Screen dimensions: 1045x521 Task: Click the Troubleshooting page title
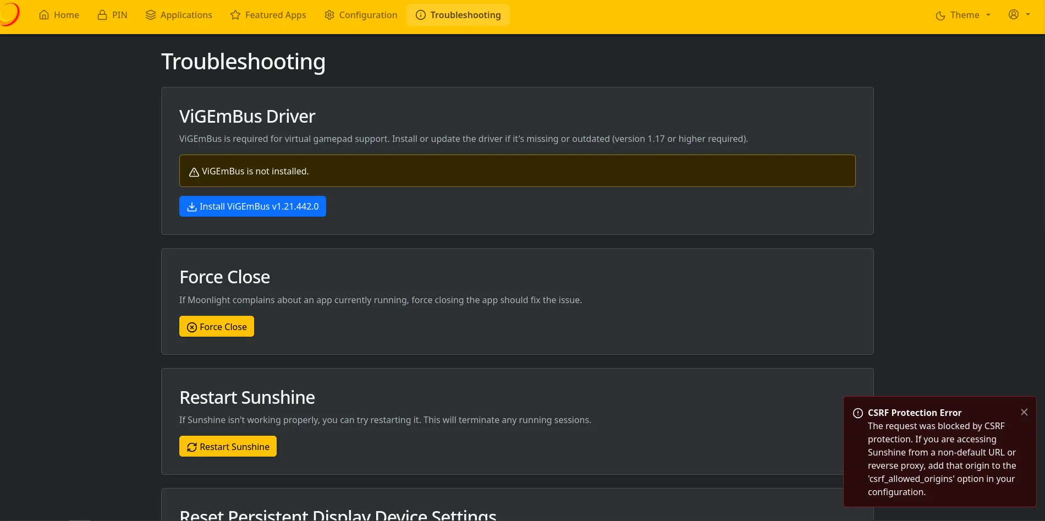(x=243, y=62)
